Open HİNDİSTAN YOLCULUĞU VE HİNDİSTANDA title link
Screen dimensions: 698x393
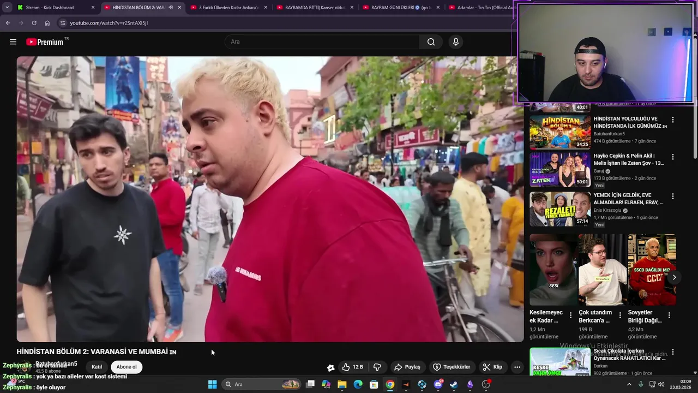pos(630,122)
